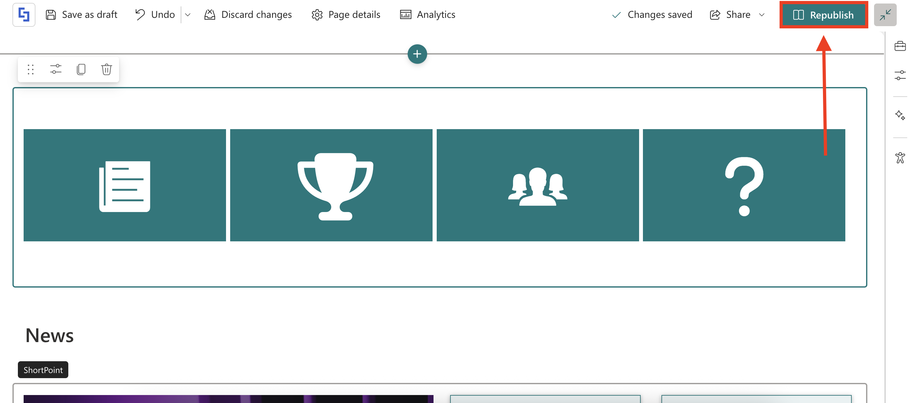The width and height of the screenshot is (913, 403).
Task: Click the drag handle on web part toolbar
Action: click(30, 70)
